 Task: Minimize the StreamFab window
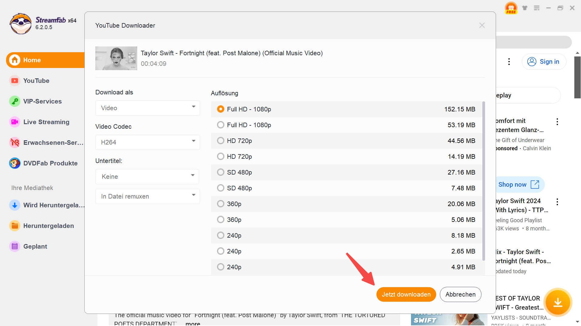(549, 8)
